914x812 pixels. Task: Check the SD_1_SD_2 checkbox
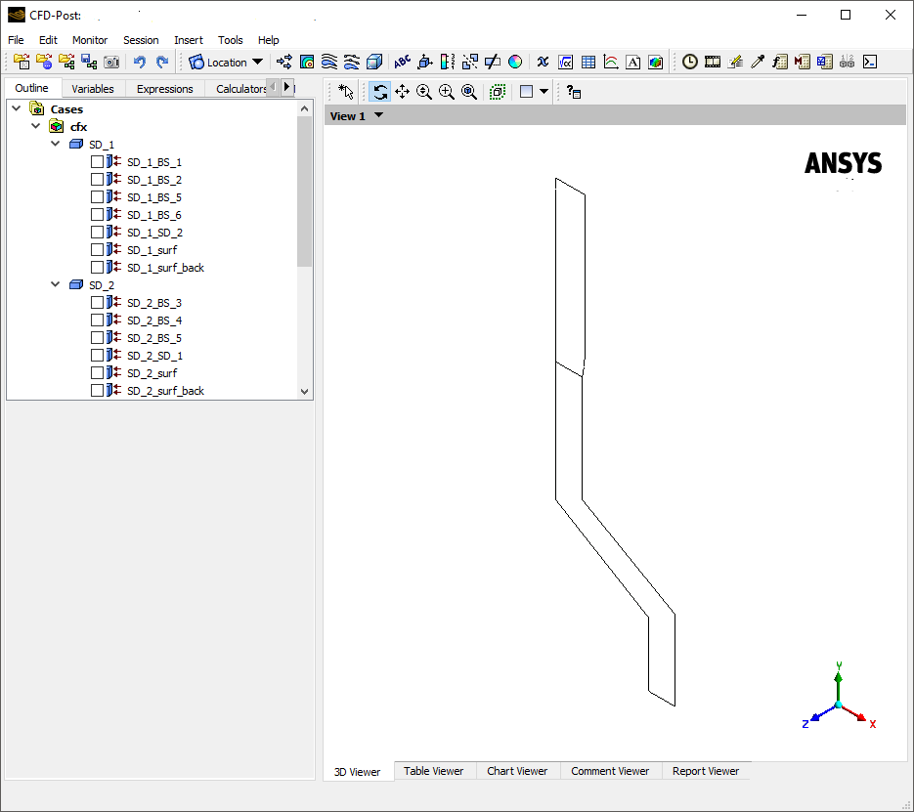pos(98,232)
